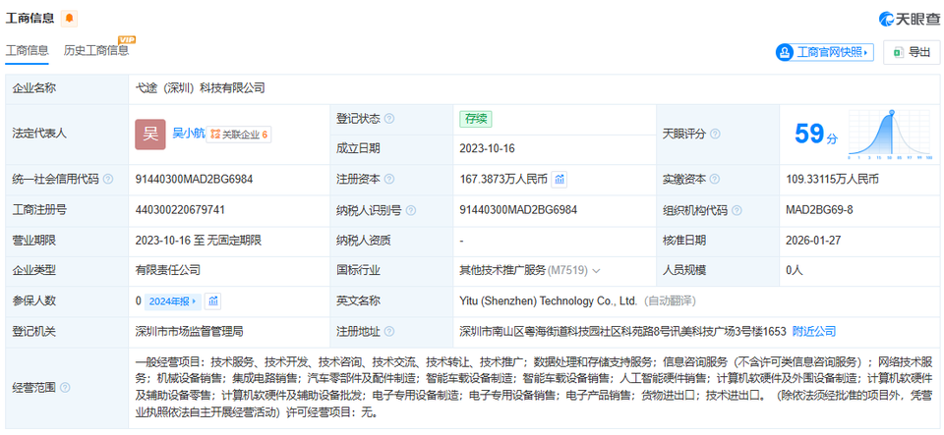Click 附近公司 nearby companies link
The image size is (944, 435).
[x=814, y=331]
